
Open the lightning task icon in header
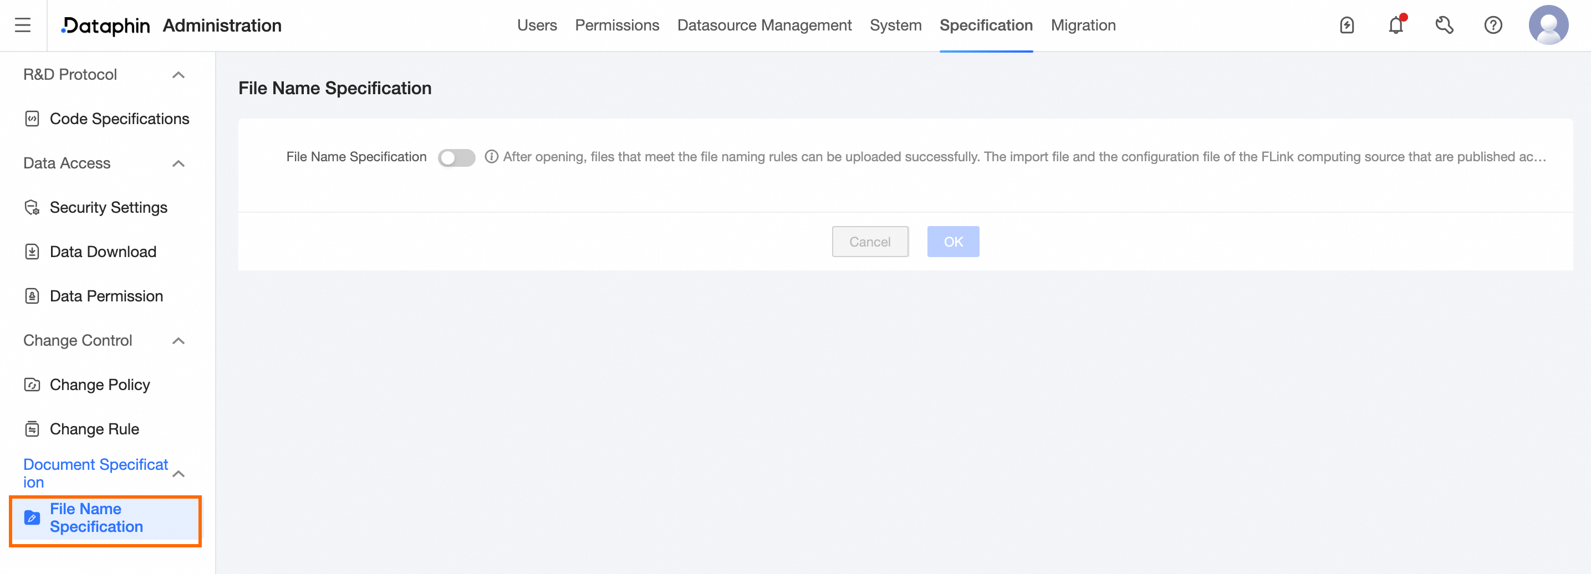point(1347,25)
